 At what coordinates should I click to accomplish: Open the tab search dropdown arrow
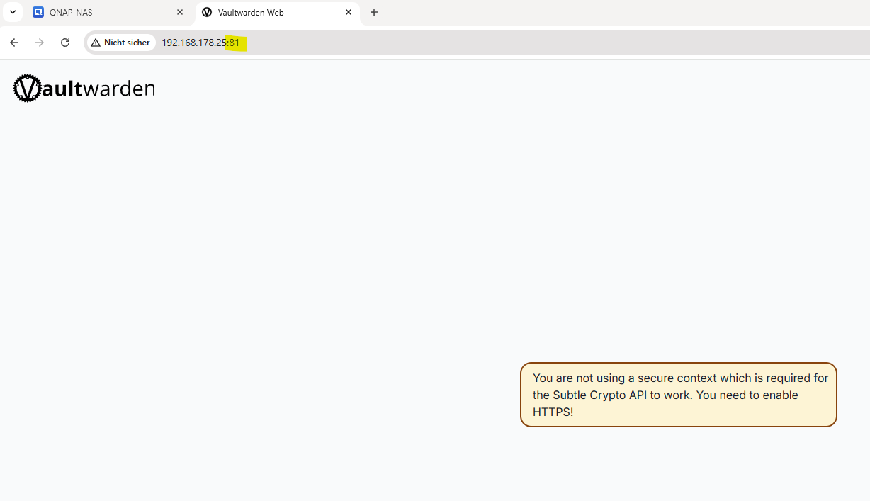(x=12, y=12)
